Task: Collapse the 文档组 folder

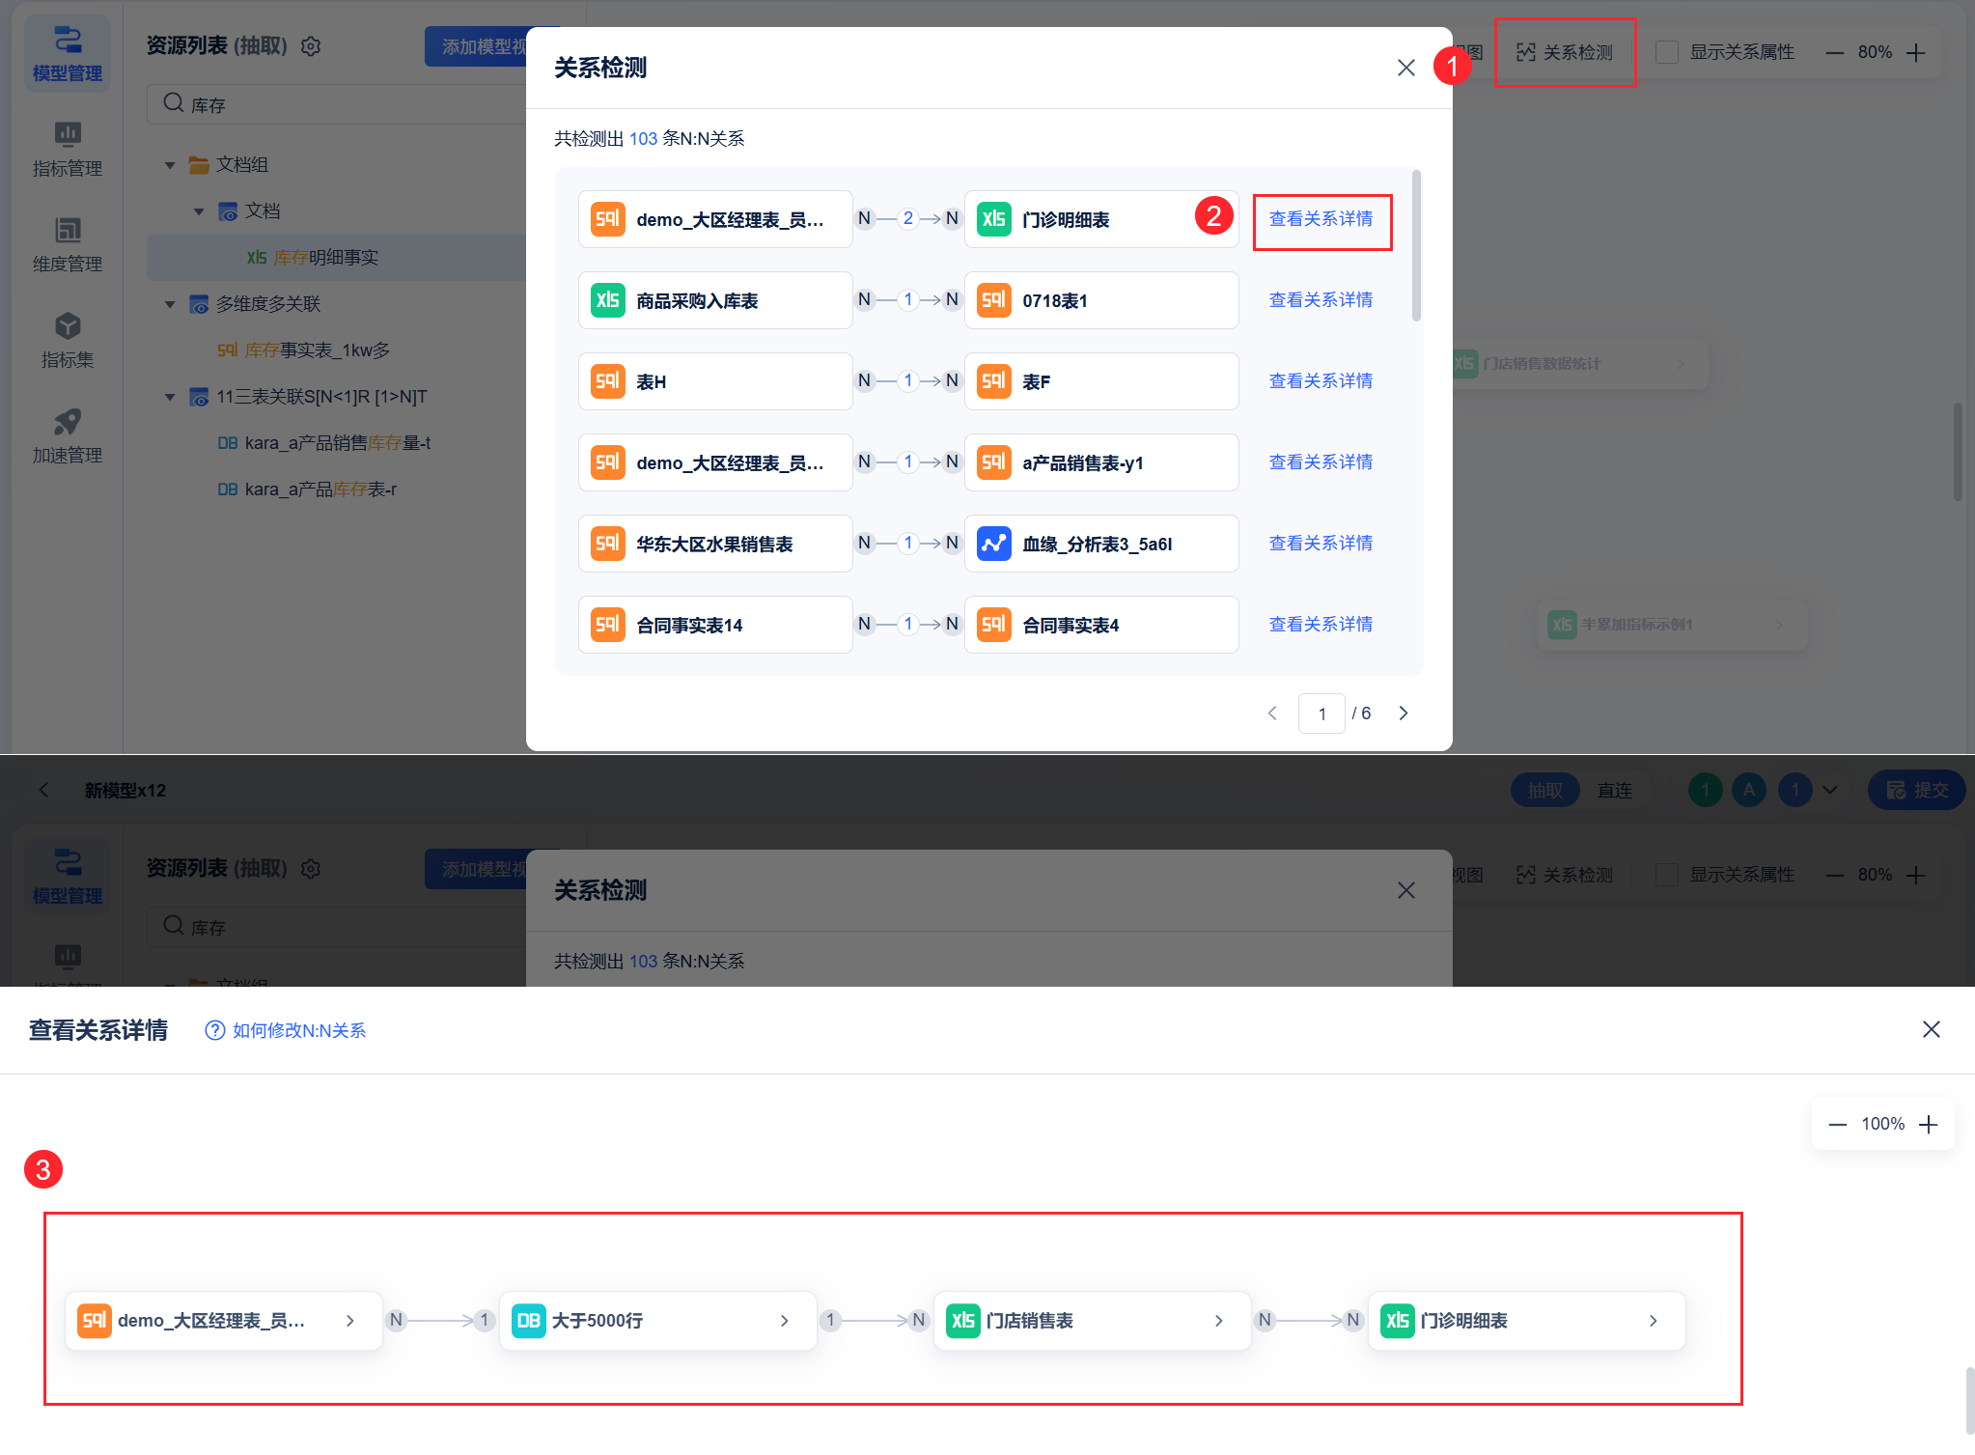Action: pos(170,165)
